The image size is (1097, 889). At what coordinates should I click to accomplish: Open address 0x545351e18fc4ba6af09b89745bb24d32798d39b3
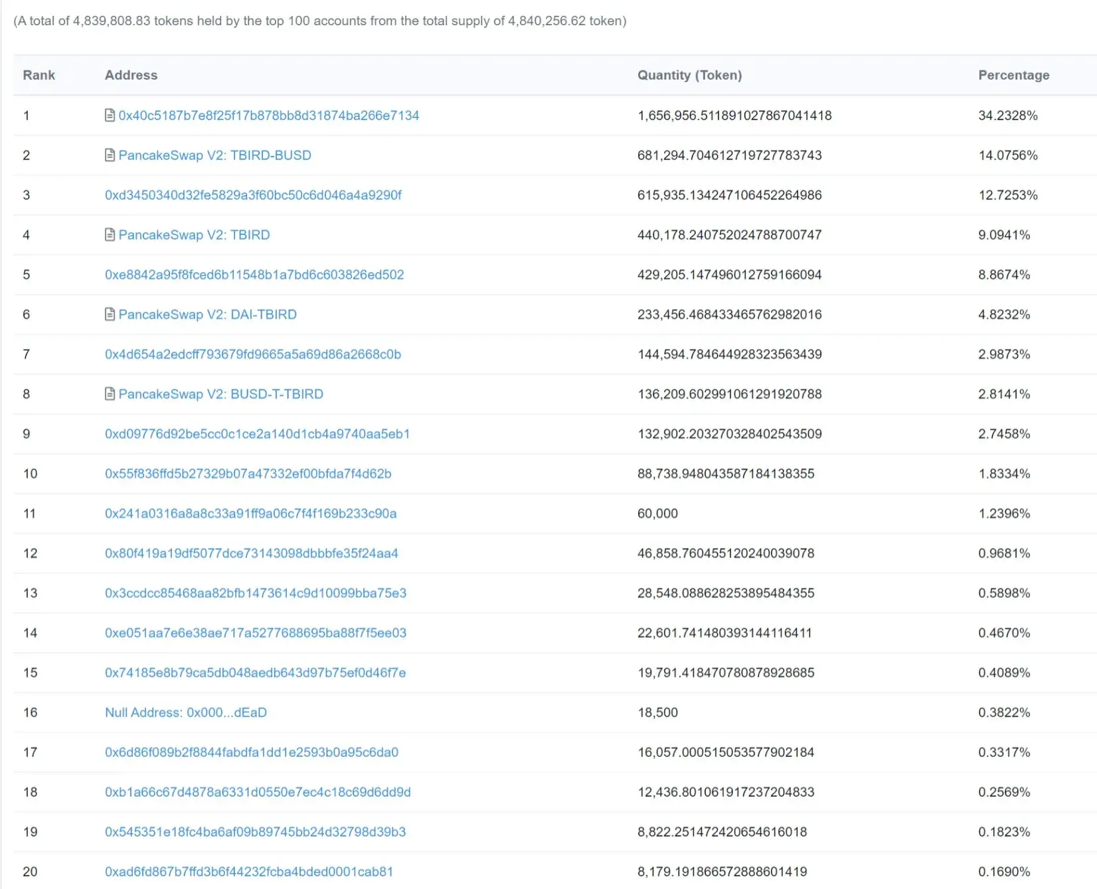[x=256, y=832]
